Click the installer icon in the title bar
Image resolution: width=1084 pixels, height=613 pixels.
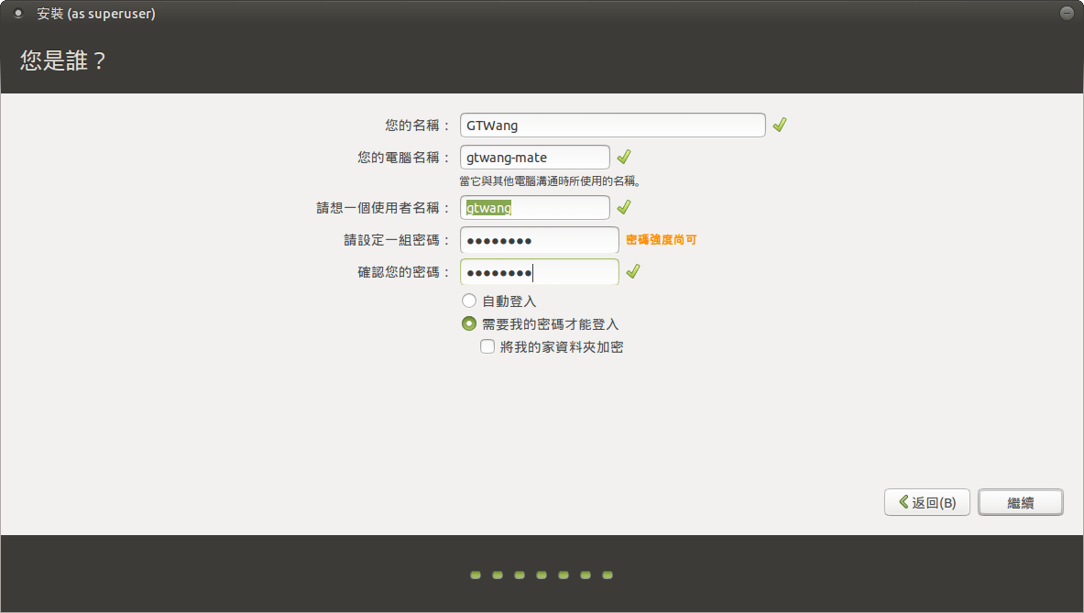pyautogui.click(x=18, y=13)
